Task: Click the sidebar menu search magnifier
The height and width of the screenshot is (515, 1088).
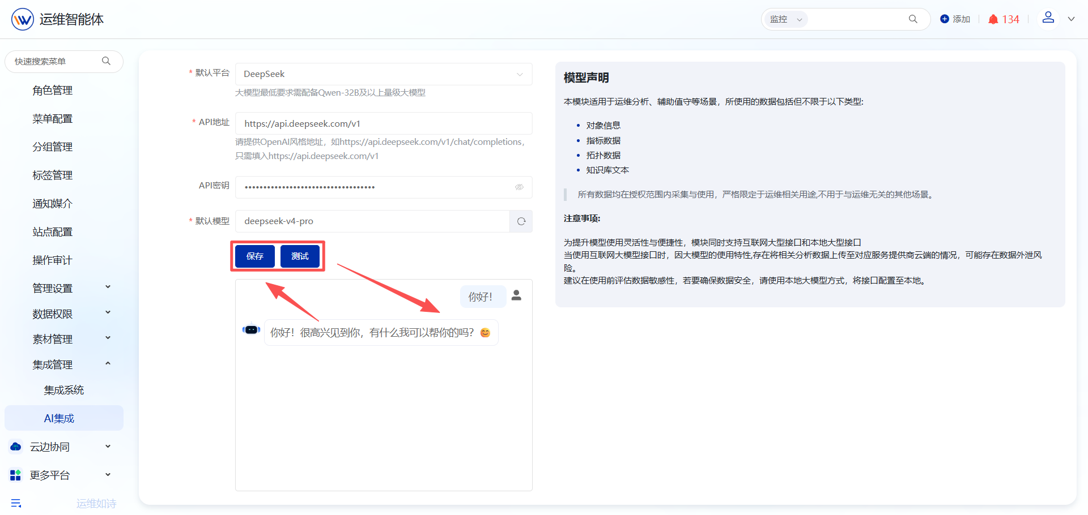Action: 106,61
